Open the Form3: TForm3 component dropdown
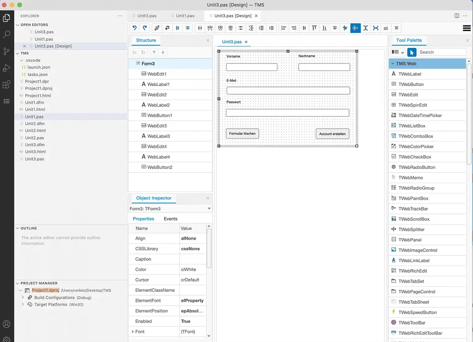 [x=170, y=209]
